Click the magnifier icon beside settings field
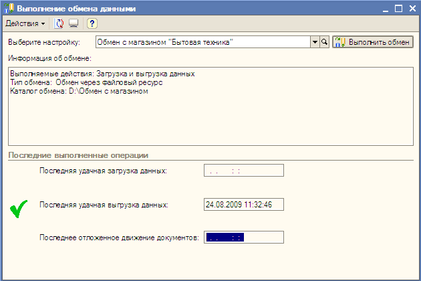Screen dimensions: 421x281 (325, 42)
